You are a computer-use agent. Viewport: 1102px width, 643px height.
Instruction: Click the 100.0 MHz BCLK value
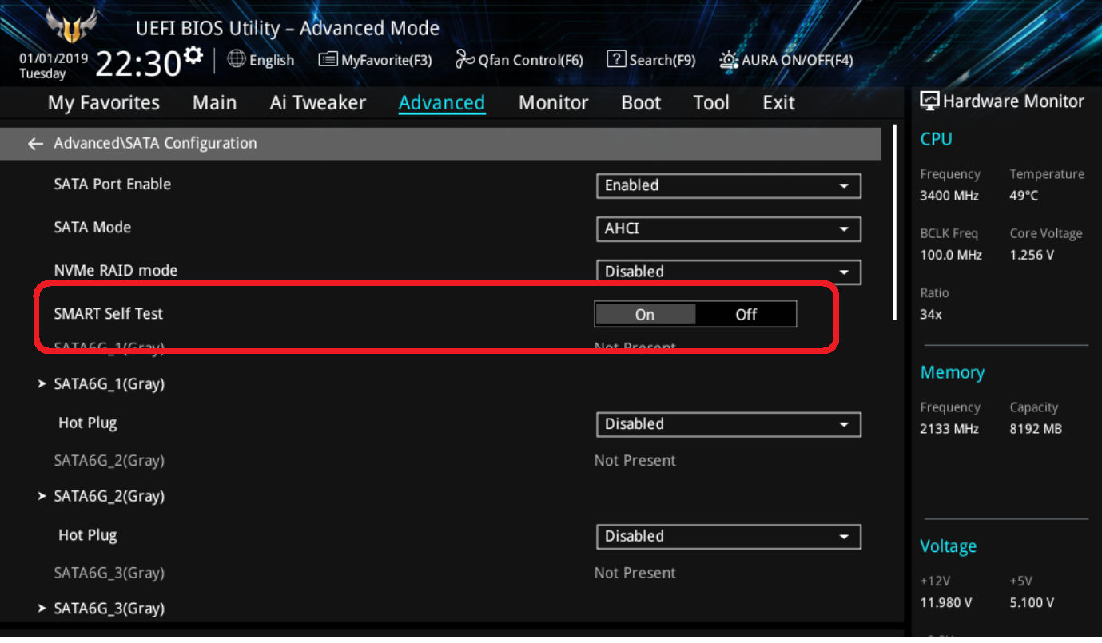pyautogui.click(x=951, y=256)
